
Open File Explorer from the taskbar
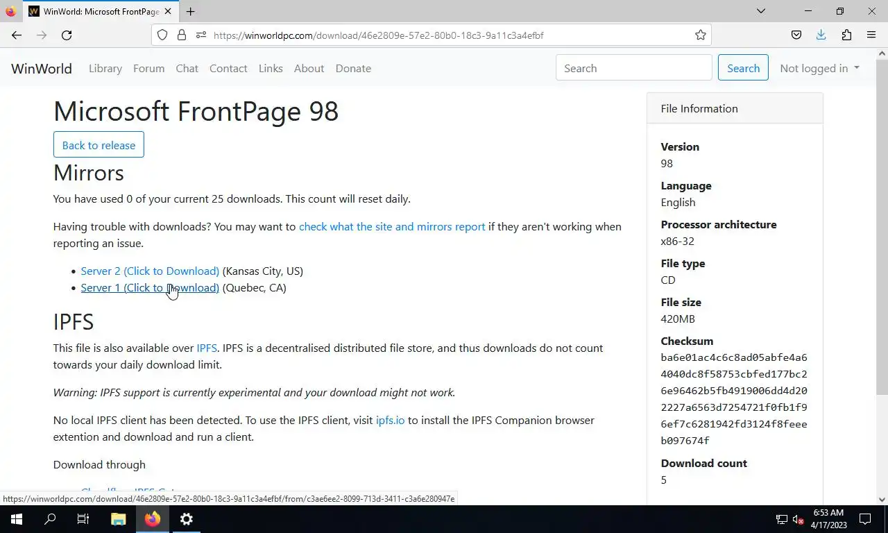pyautogui.click(x=119, y=519)
